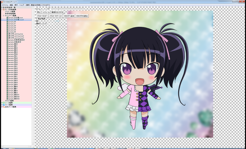
Task: Click the timeline icon beside sample_01
Action: pyautogui.click(x=7, y=24)
